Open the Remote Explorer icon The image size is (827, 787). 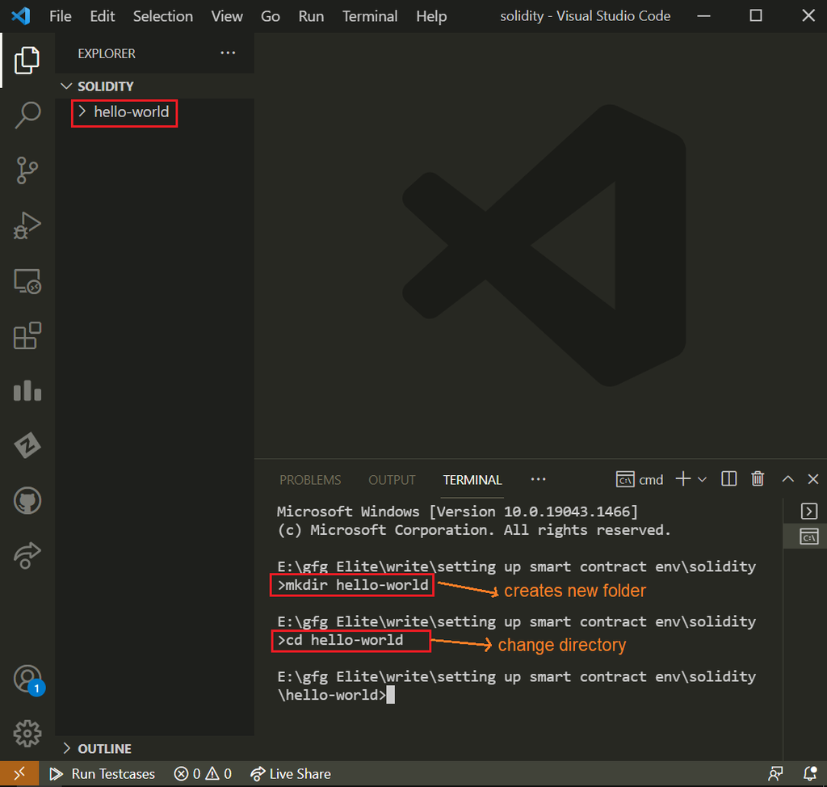coord(27,280)
